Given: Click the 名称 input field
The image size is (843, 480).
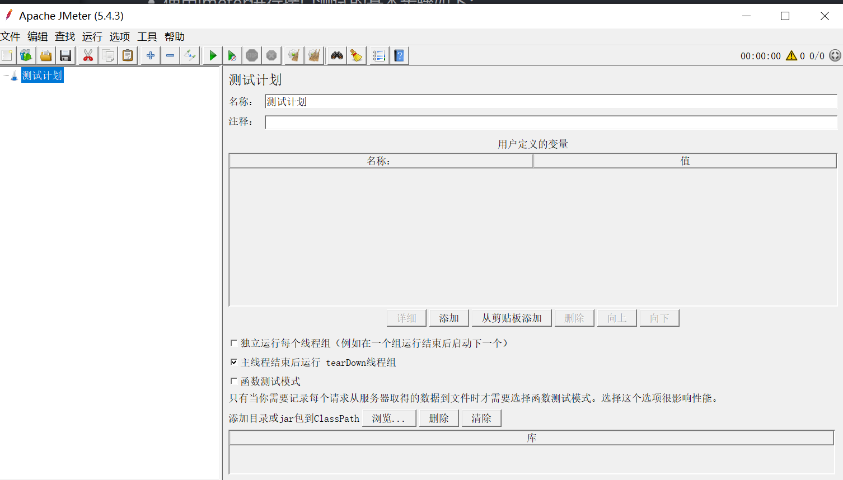Looking at the screenshot, I should pos(551,101).
